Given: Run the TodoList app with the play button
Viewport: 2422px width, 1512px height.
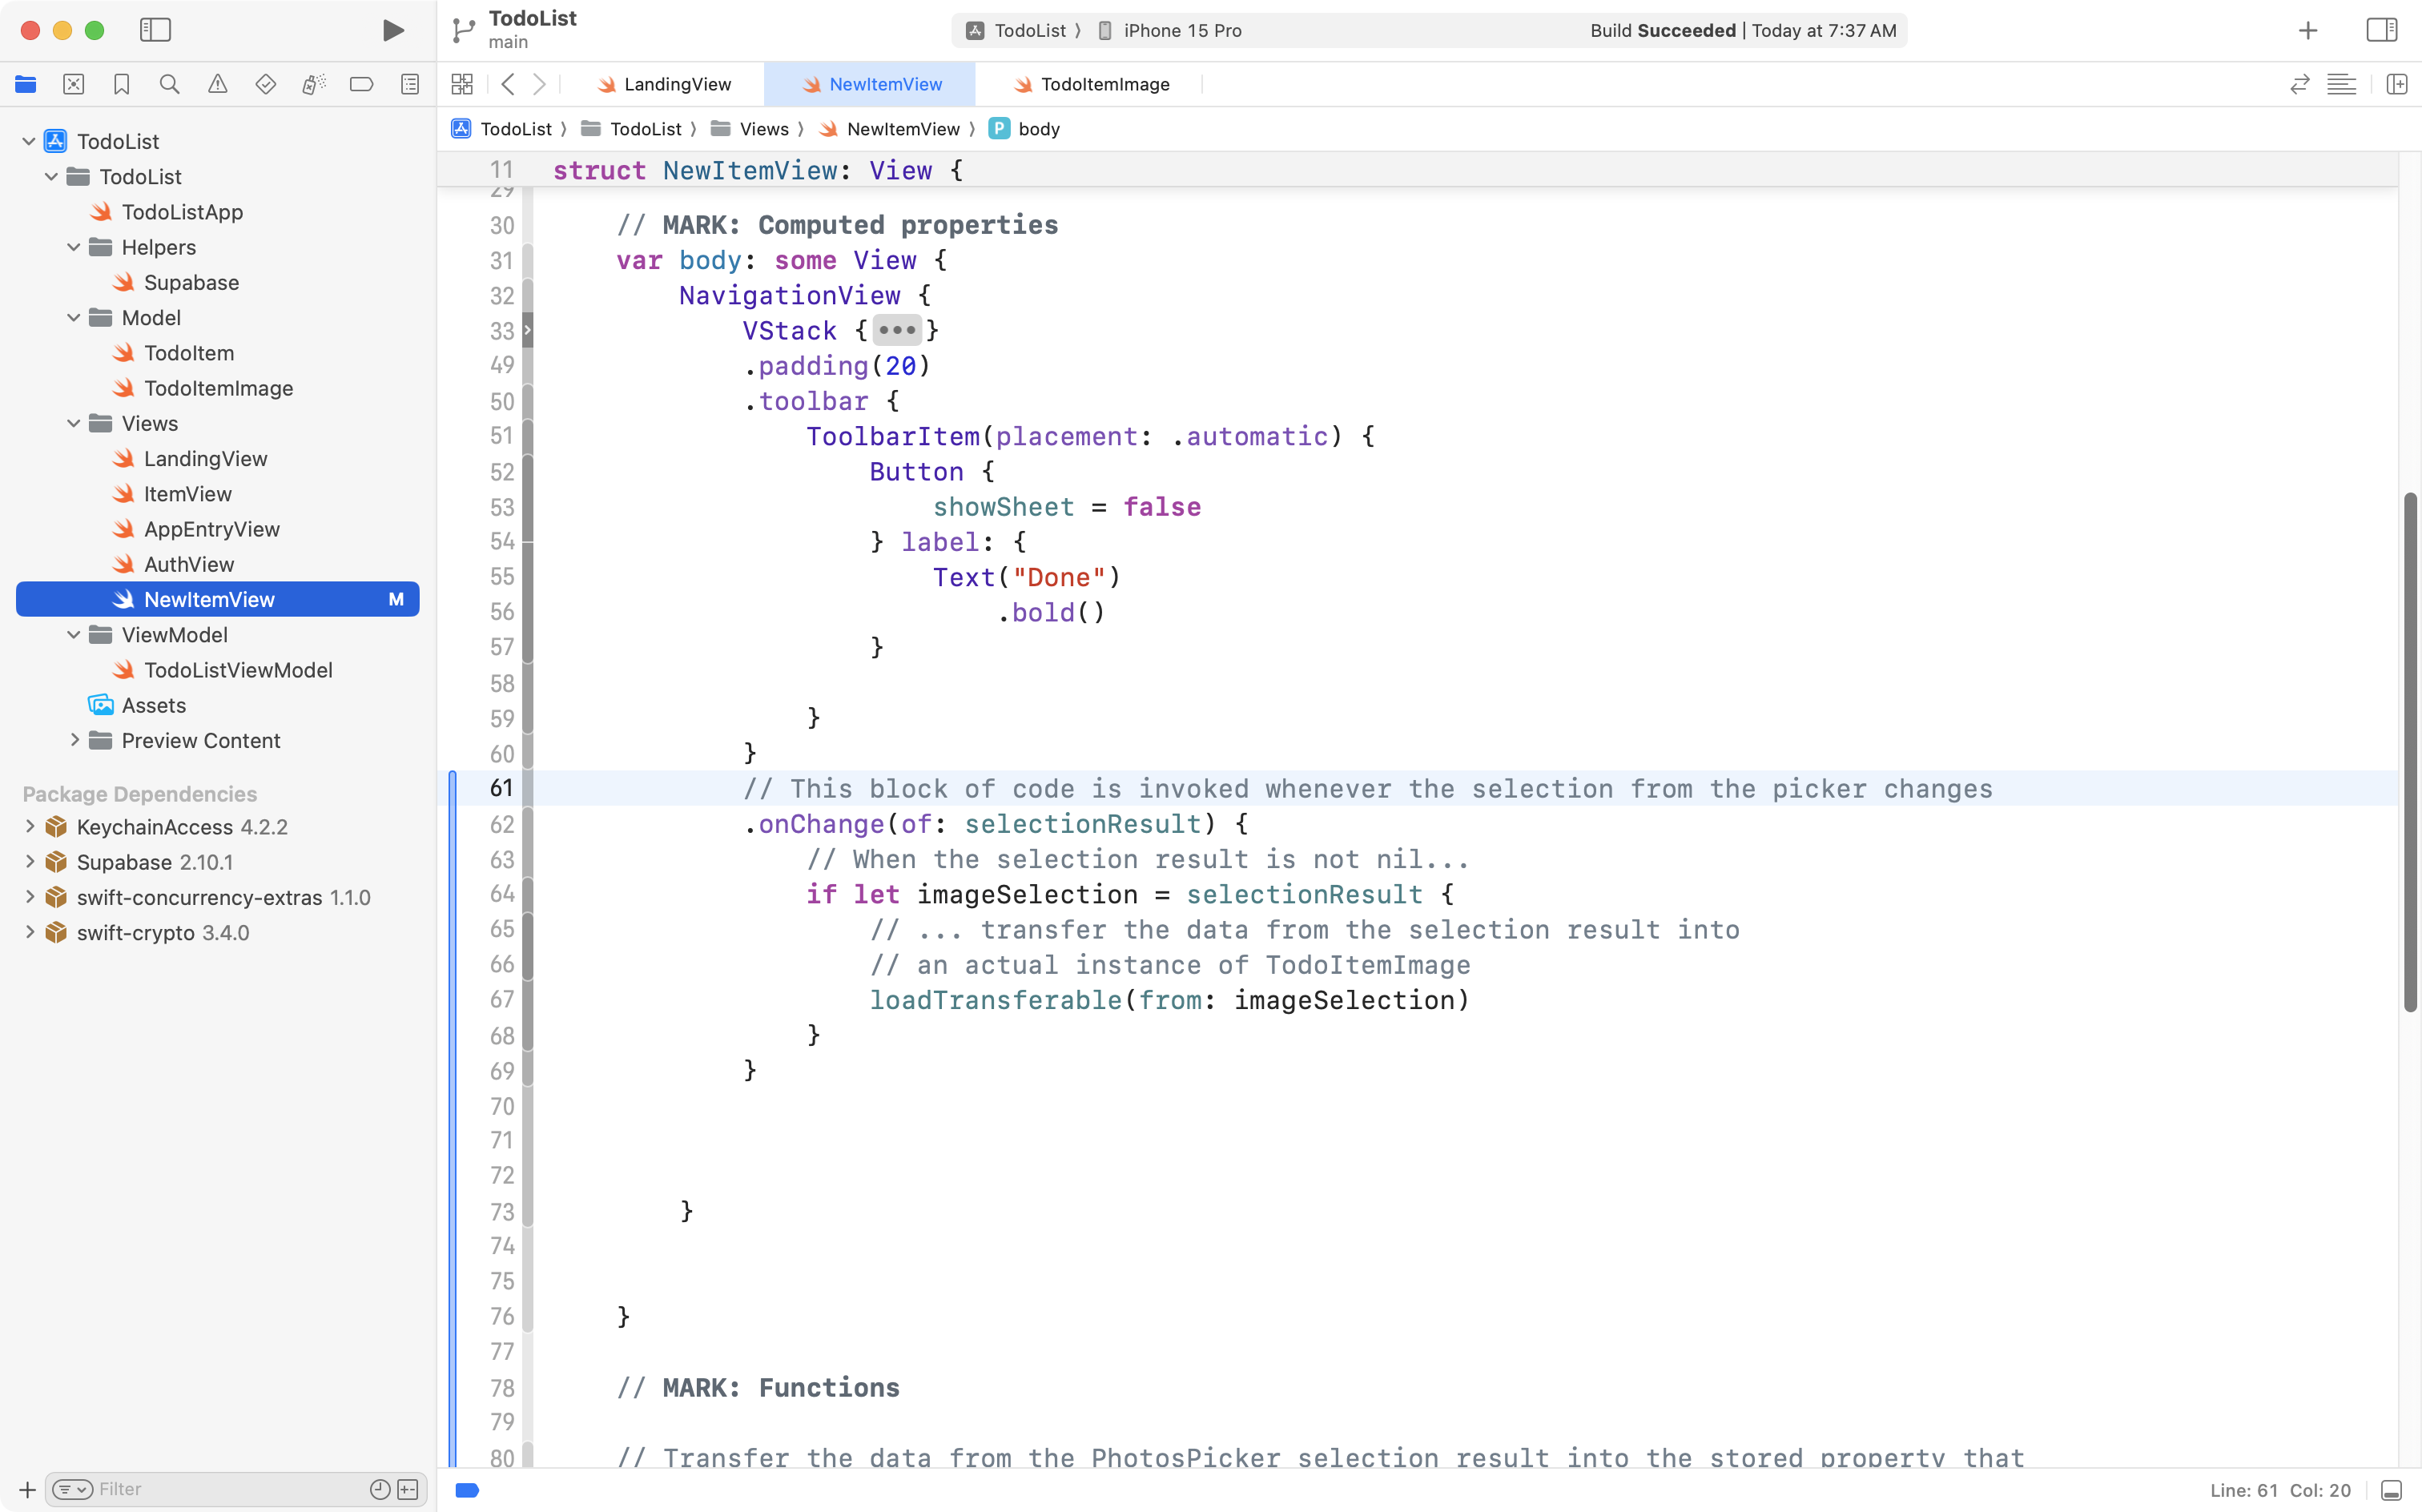Looking at the screenshot, I should (x=392, y=30).
